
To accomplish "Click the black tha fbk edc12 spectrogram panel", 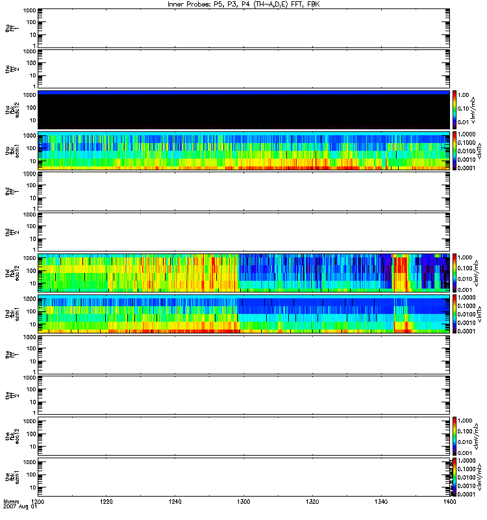I will (x=243, y=110).
